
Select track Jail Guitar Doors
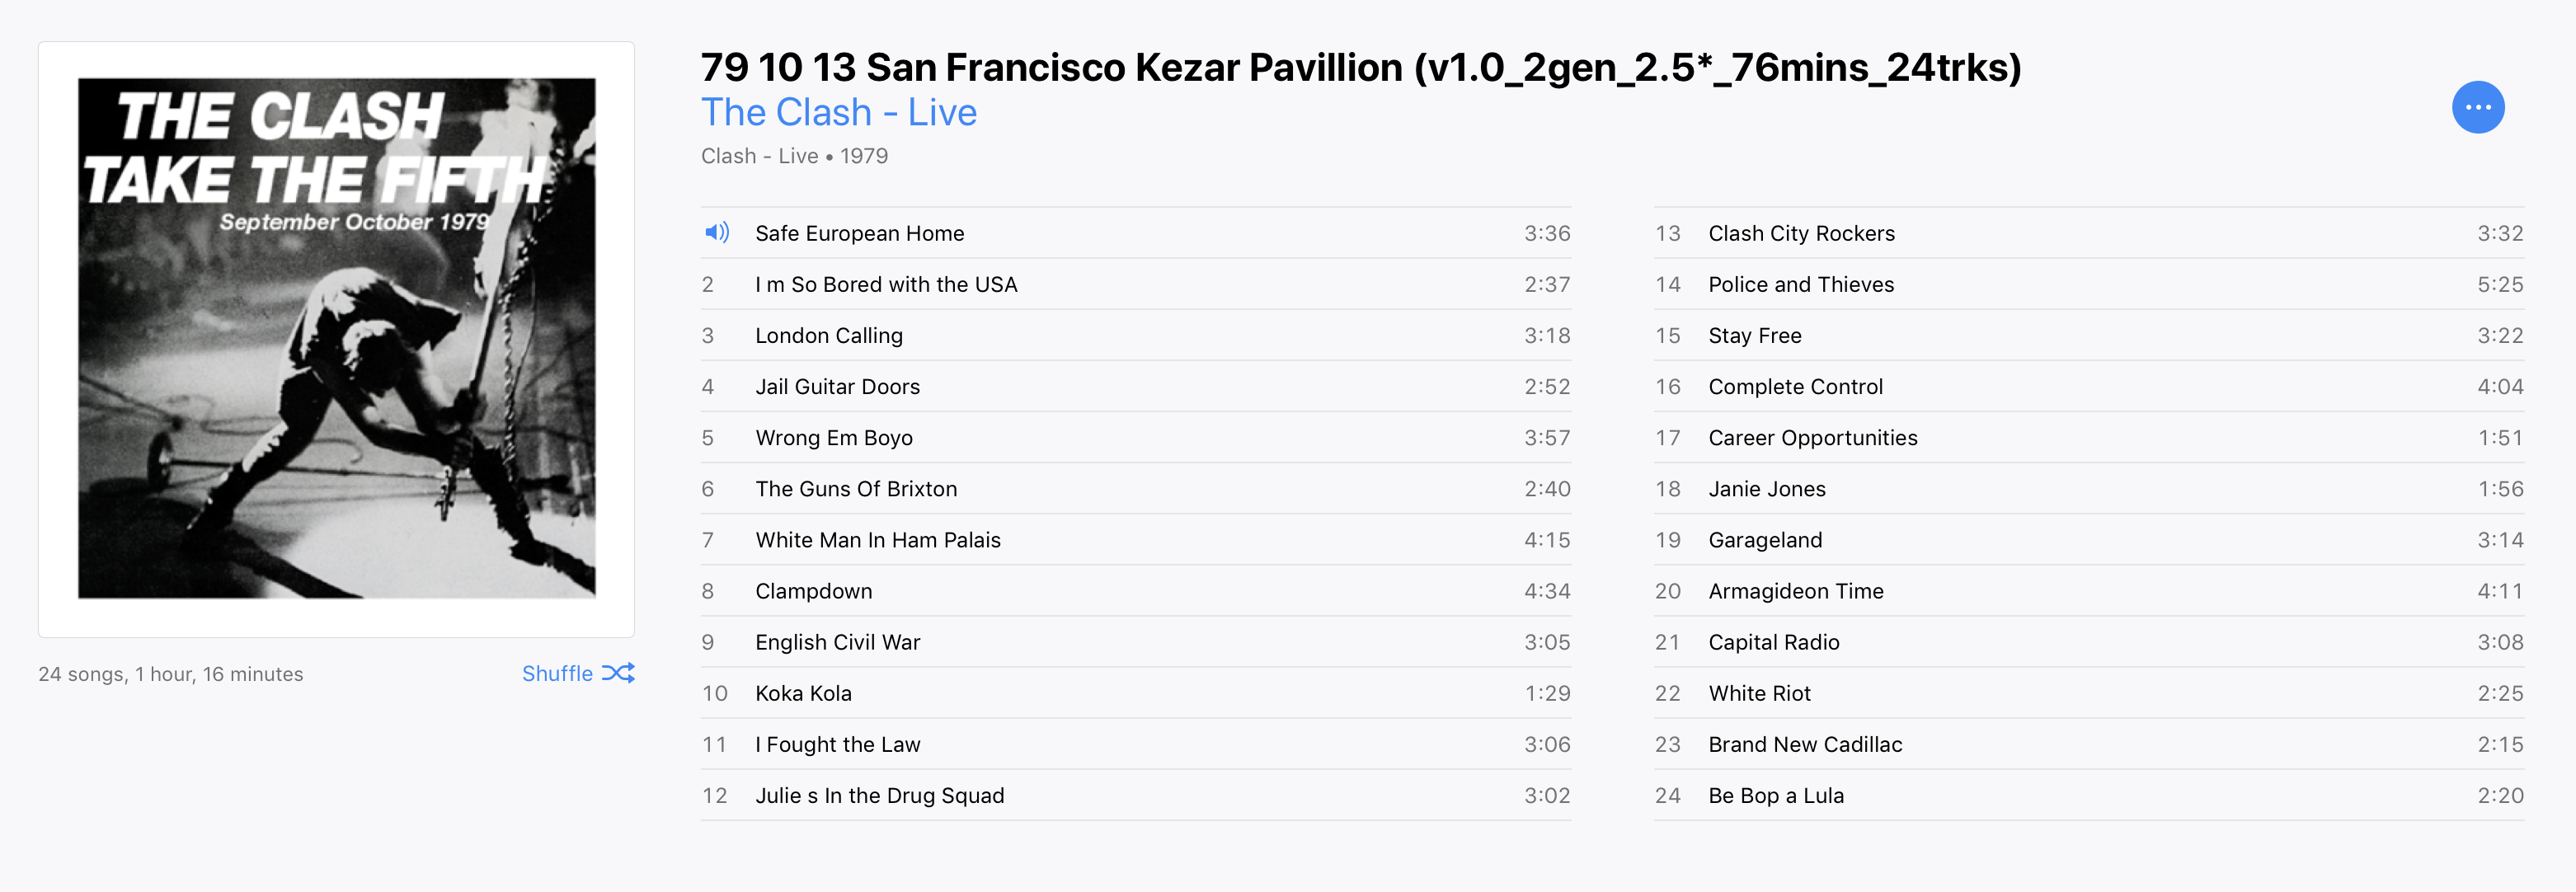1135,386
